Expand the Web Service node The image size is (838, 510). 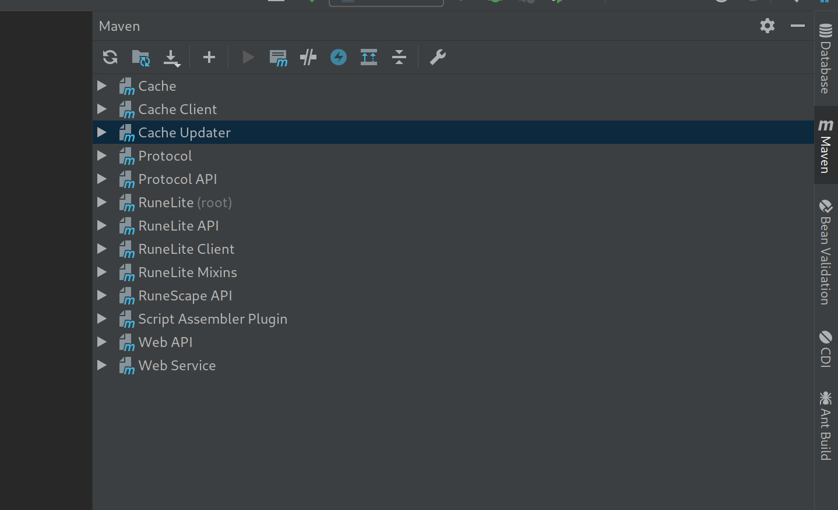[102, 365]
